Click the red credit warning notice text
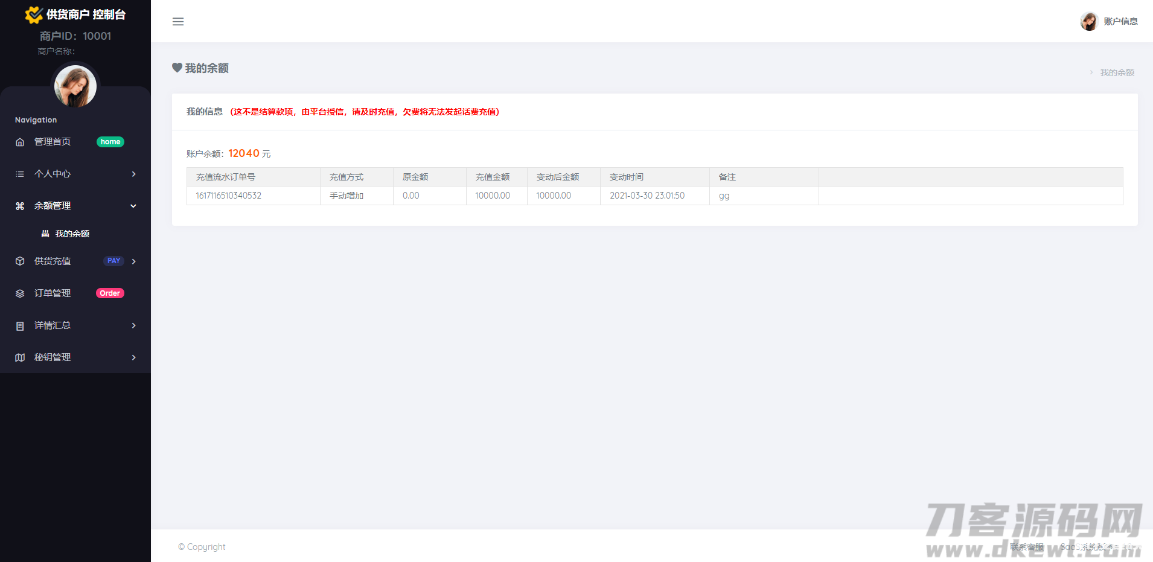 point(365,112)
